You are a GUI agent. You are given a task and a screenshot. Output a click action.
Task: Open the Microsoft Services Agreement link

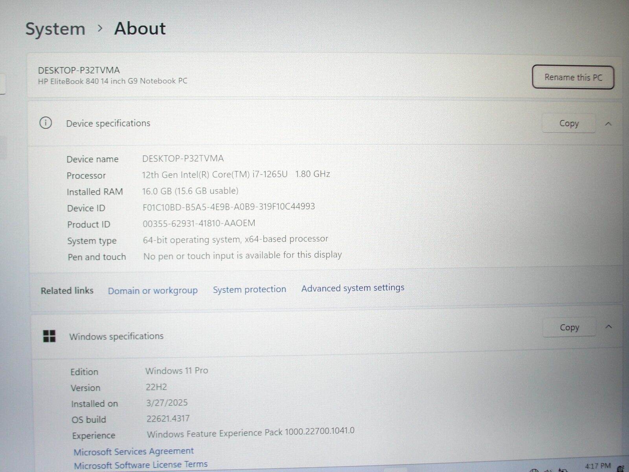pos(134,451)
